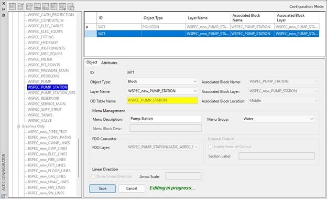This screenshot has height=199, width=327.
Task: Click the checklist with checkmark toolbar icon
Action: (20, 6)
